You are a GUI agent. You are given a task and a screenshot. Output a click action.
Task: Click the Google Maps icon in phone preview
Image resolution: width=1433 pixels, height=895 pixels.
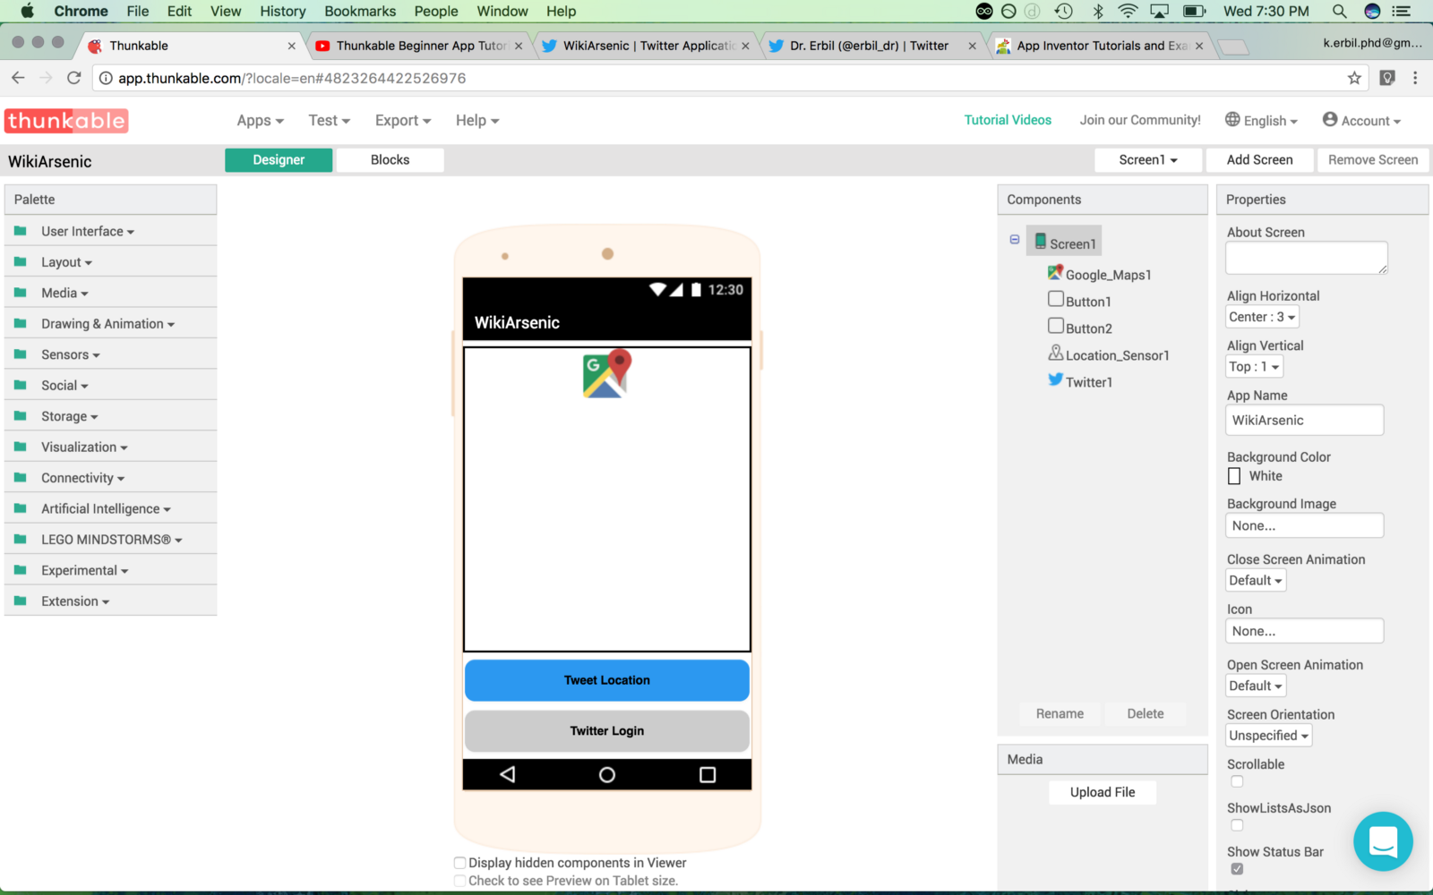[607, 373]
